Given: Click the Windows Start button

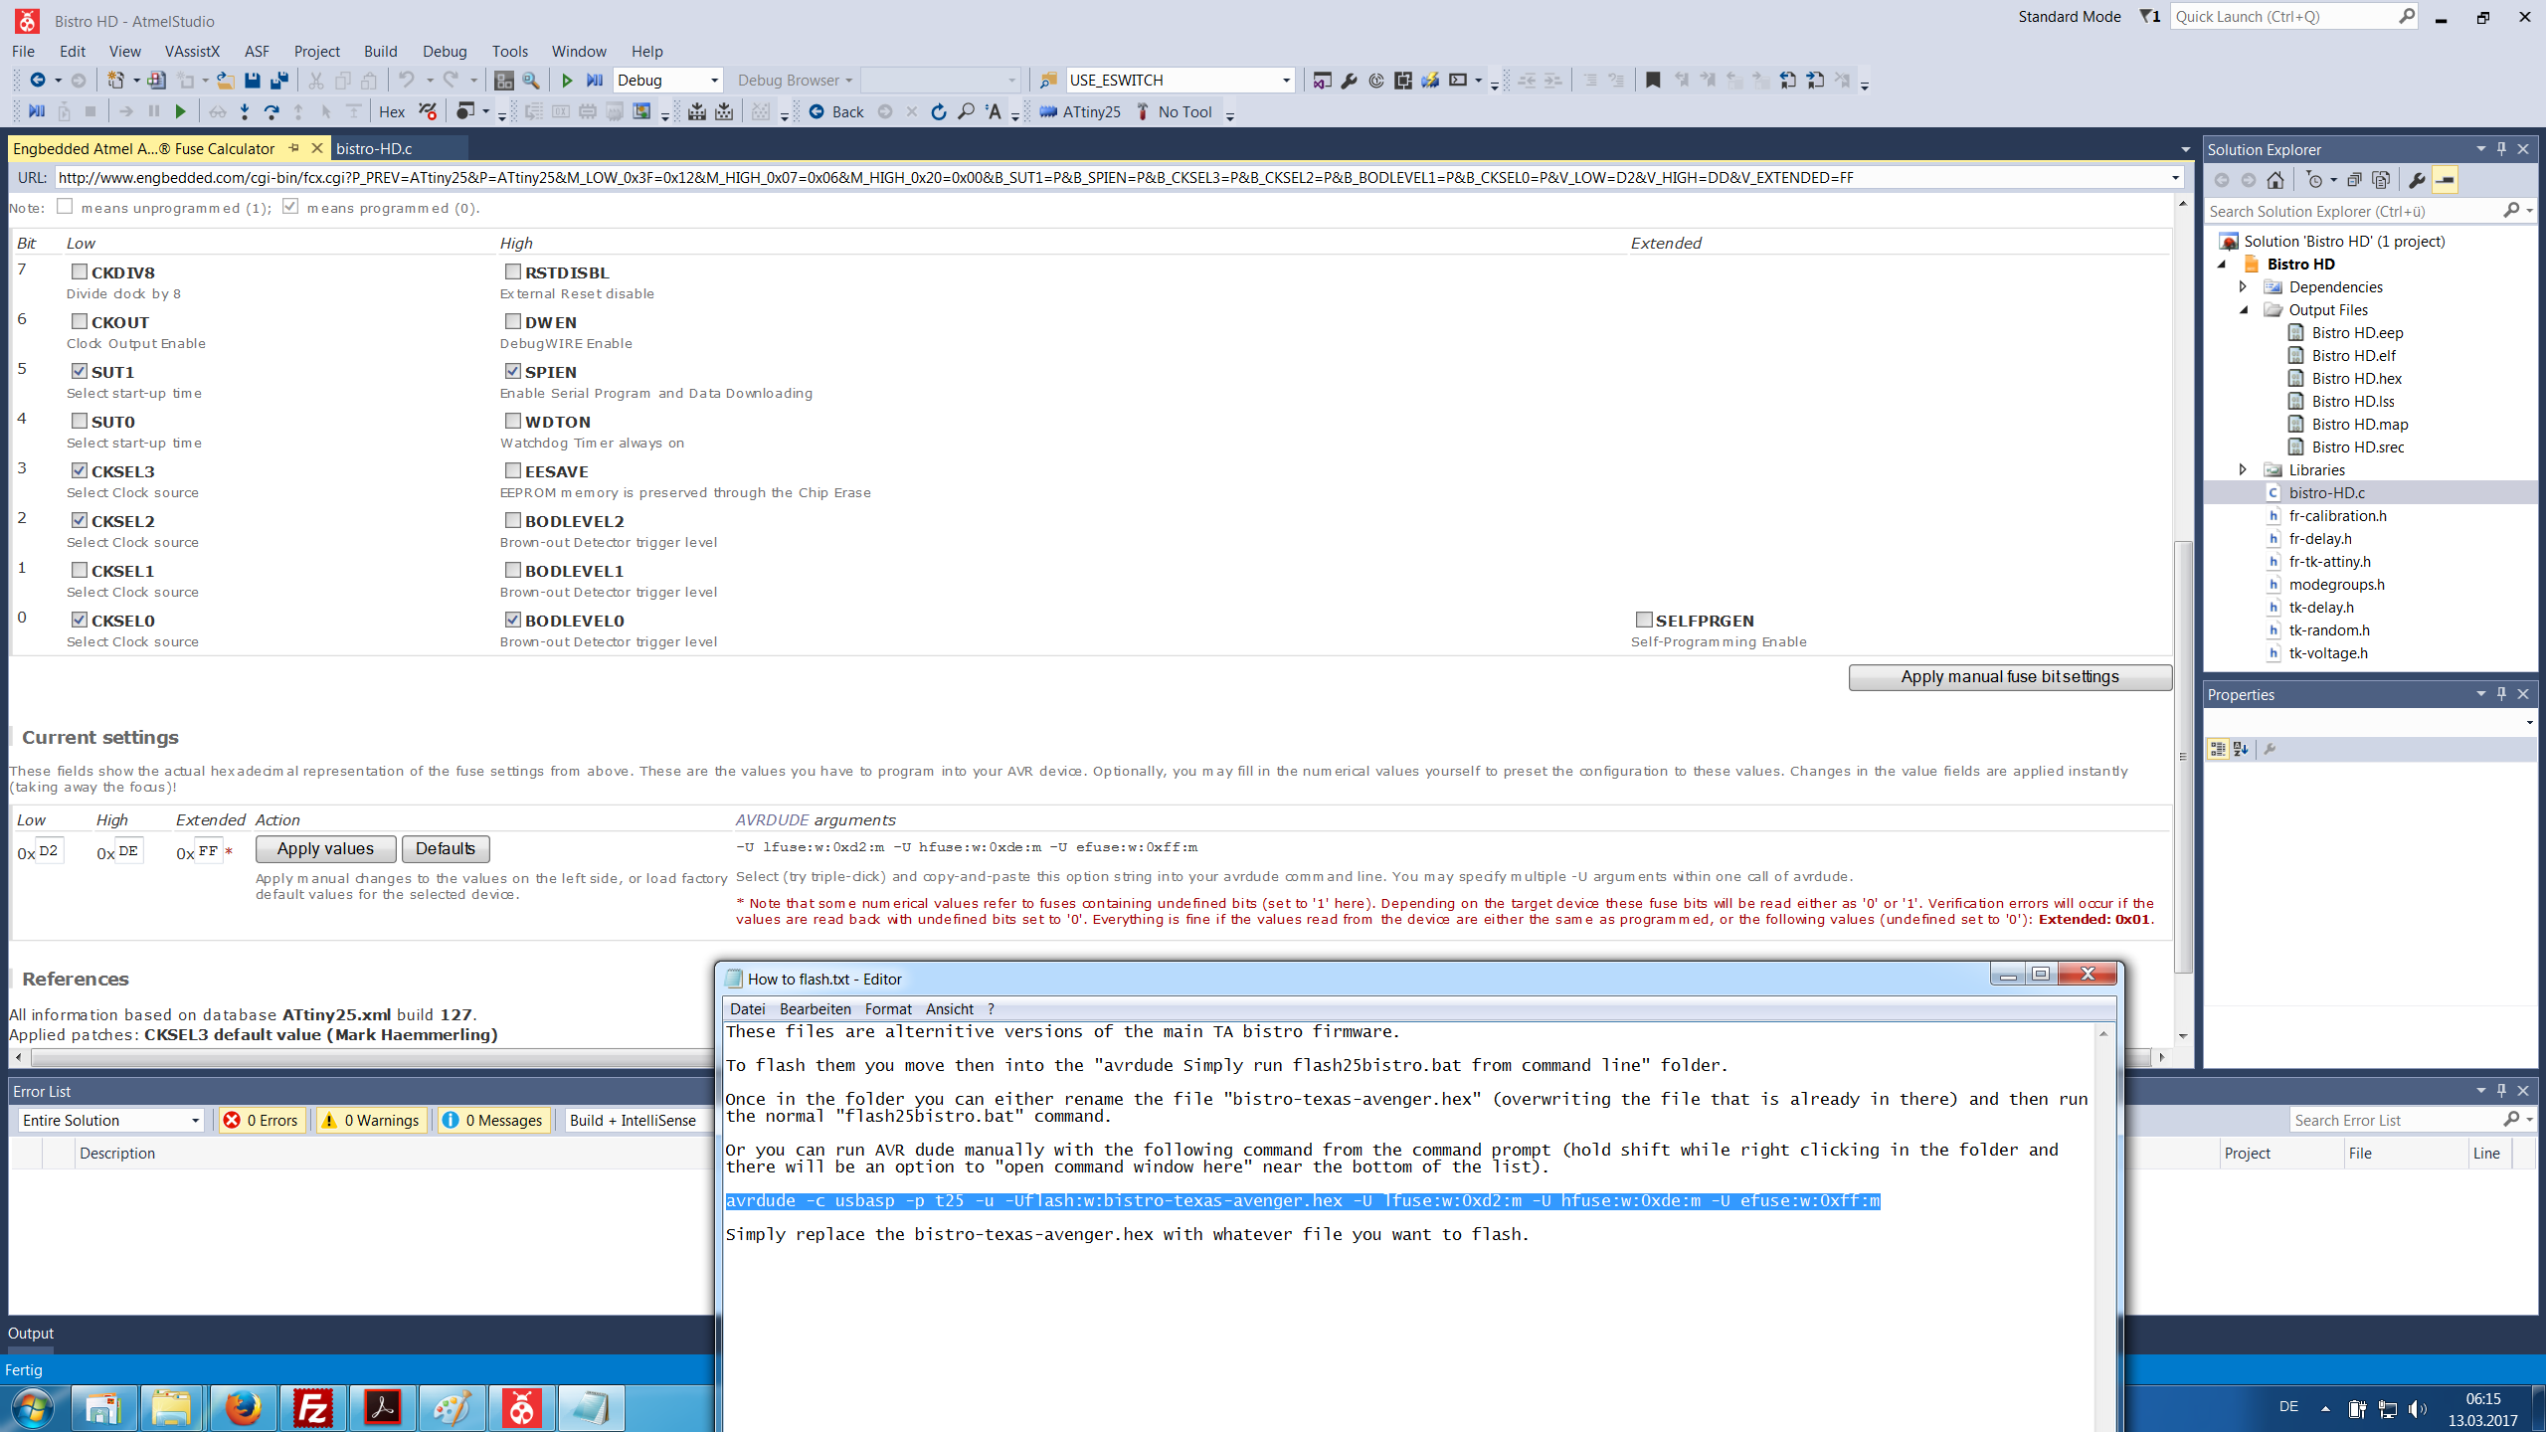Looking at the screenshot, I should click(x=33, y=1408).
